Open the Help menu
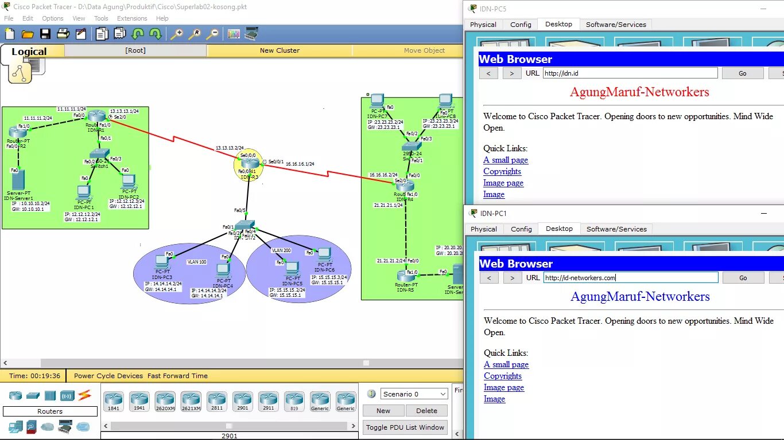 [x=162, y=18]
